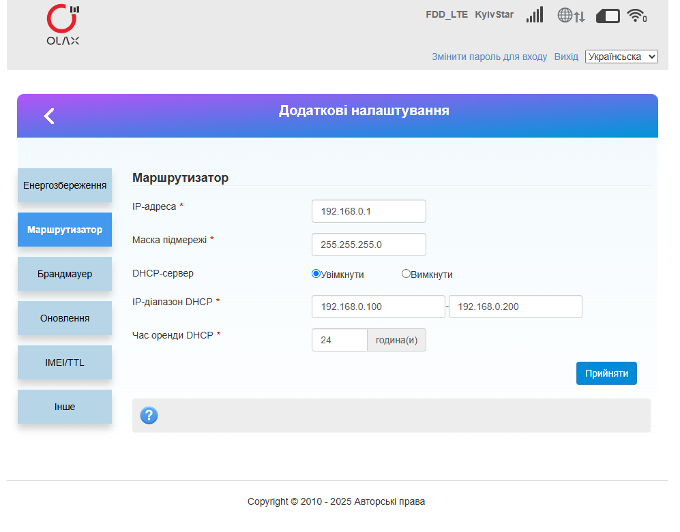Screen dimensions: 680x532
Task: Click the globe data connection icon
Action: point(571,16)
